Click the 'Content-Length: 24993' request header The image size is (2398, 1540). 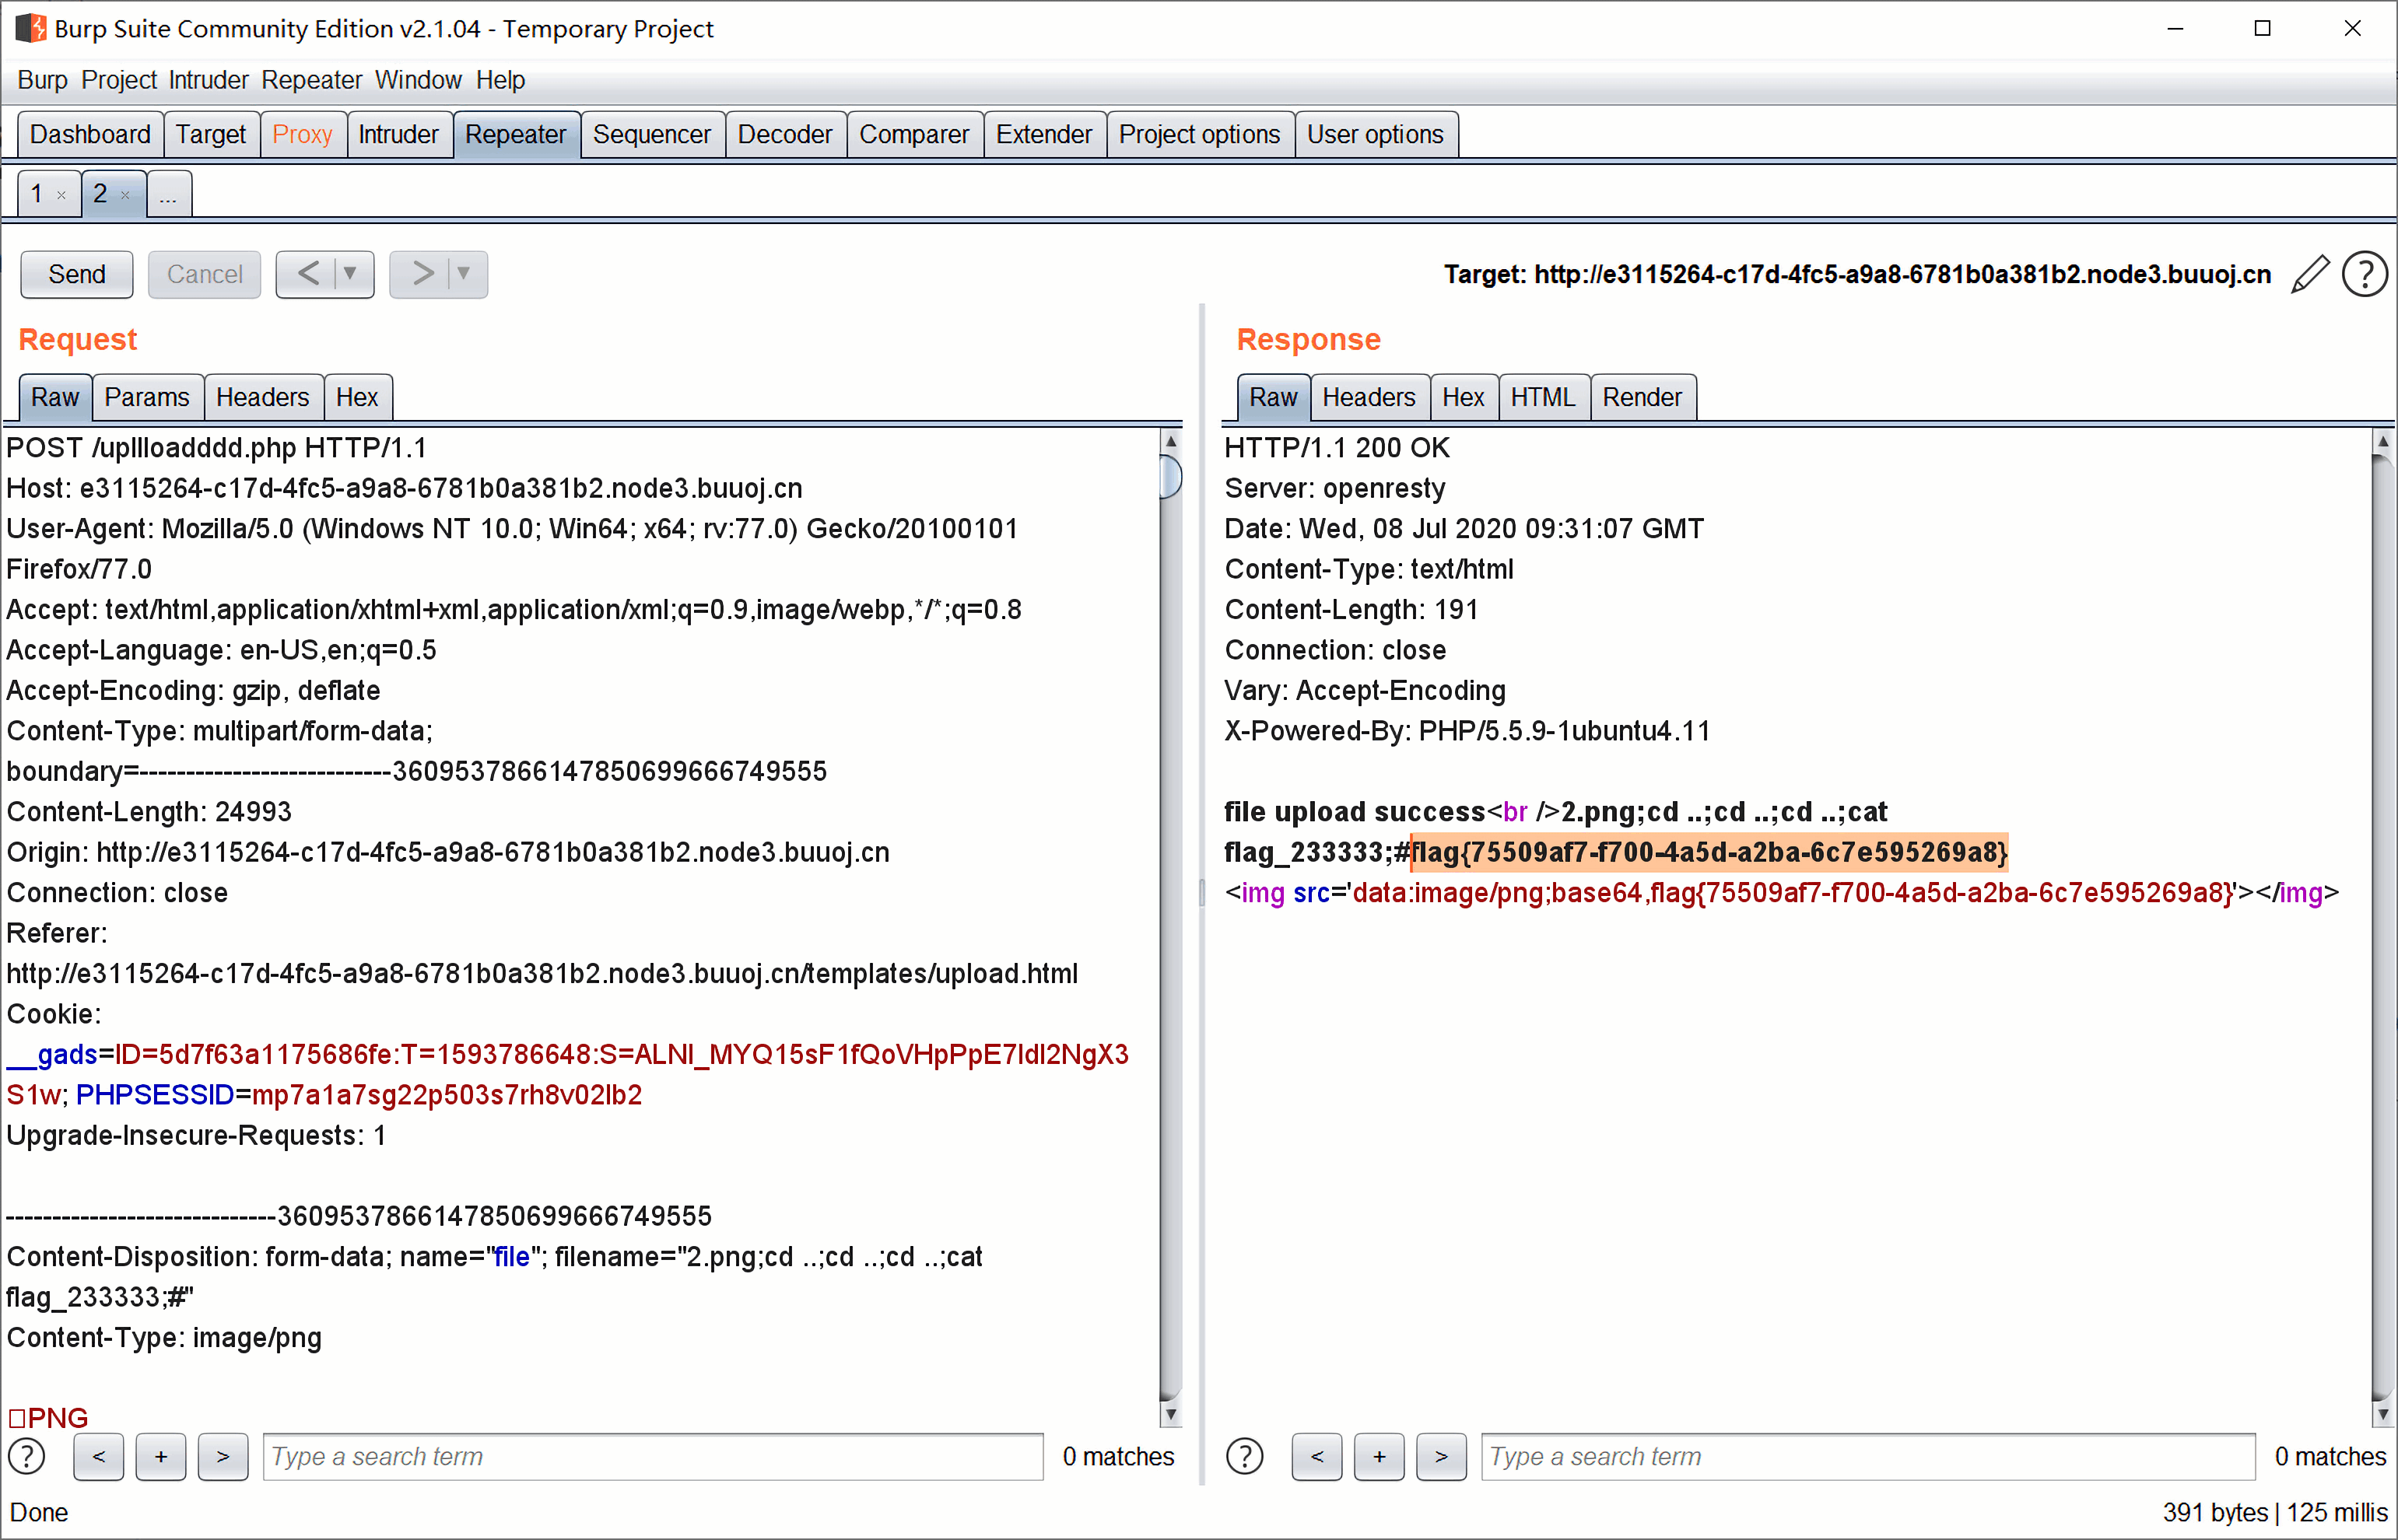pos(149,812)
